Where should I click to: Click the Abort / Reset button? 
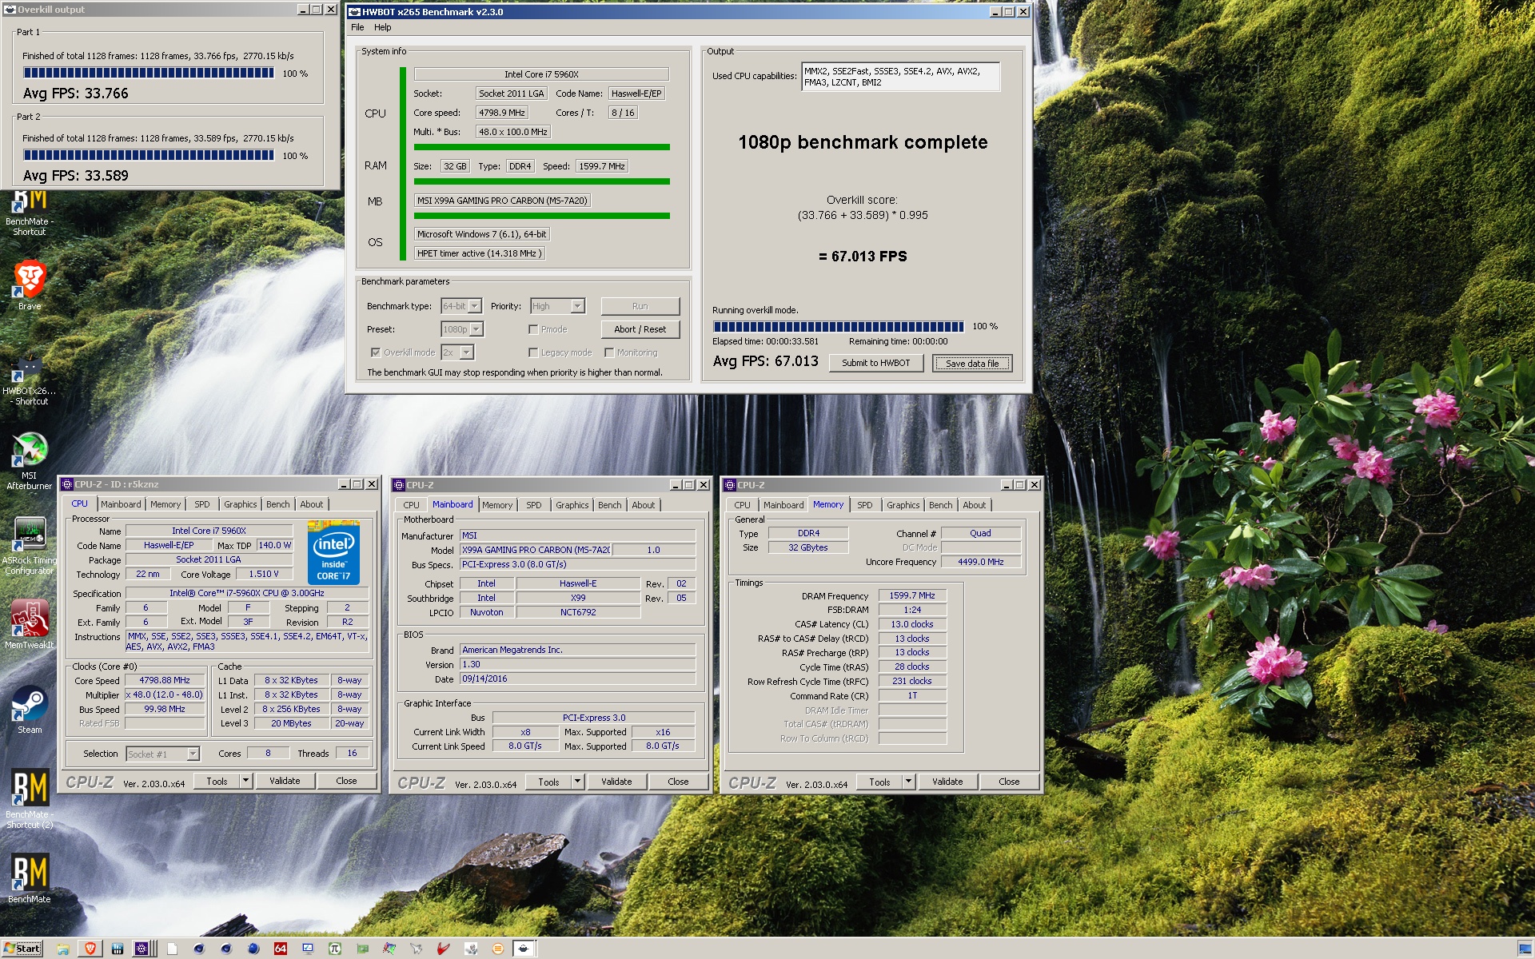point(640,329)
